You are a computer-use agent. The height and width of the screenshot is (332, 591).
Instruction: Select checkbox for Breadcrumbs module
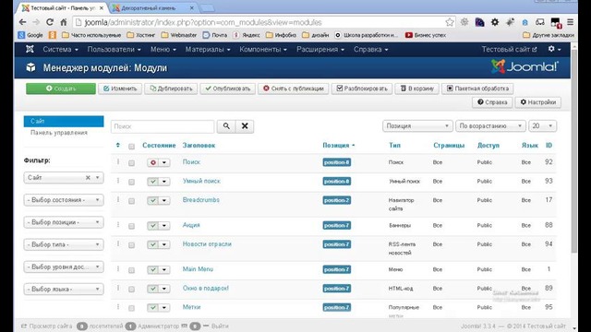(x=131, y=201)
